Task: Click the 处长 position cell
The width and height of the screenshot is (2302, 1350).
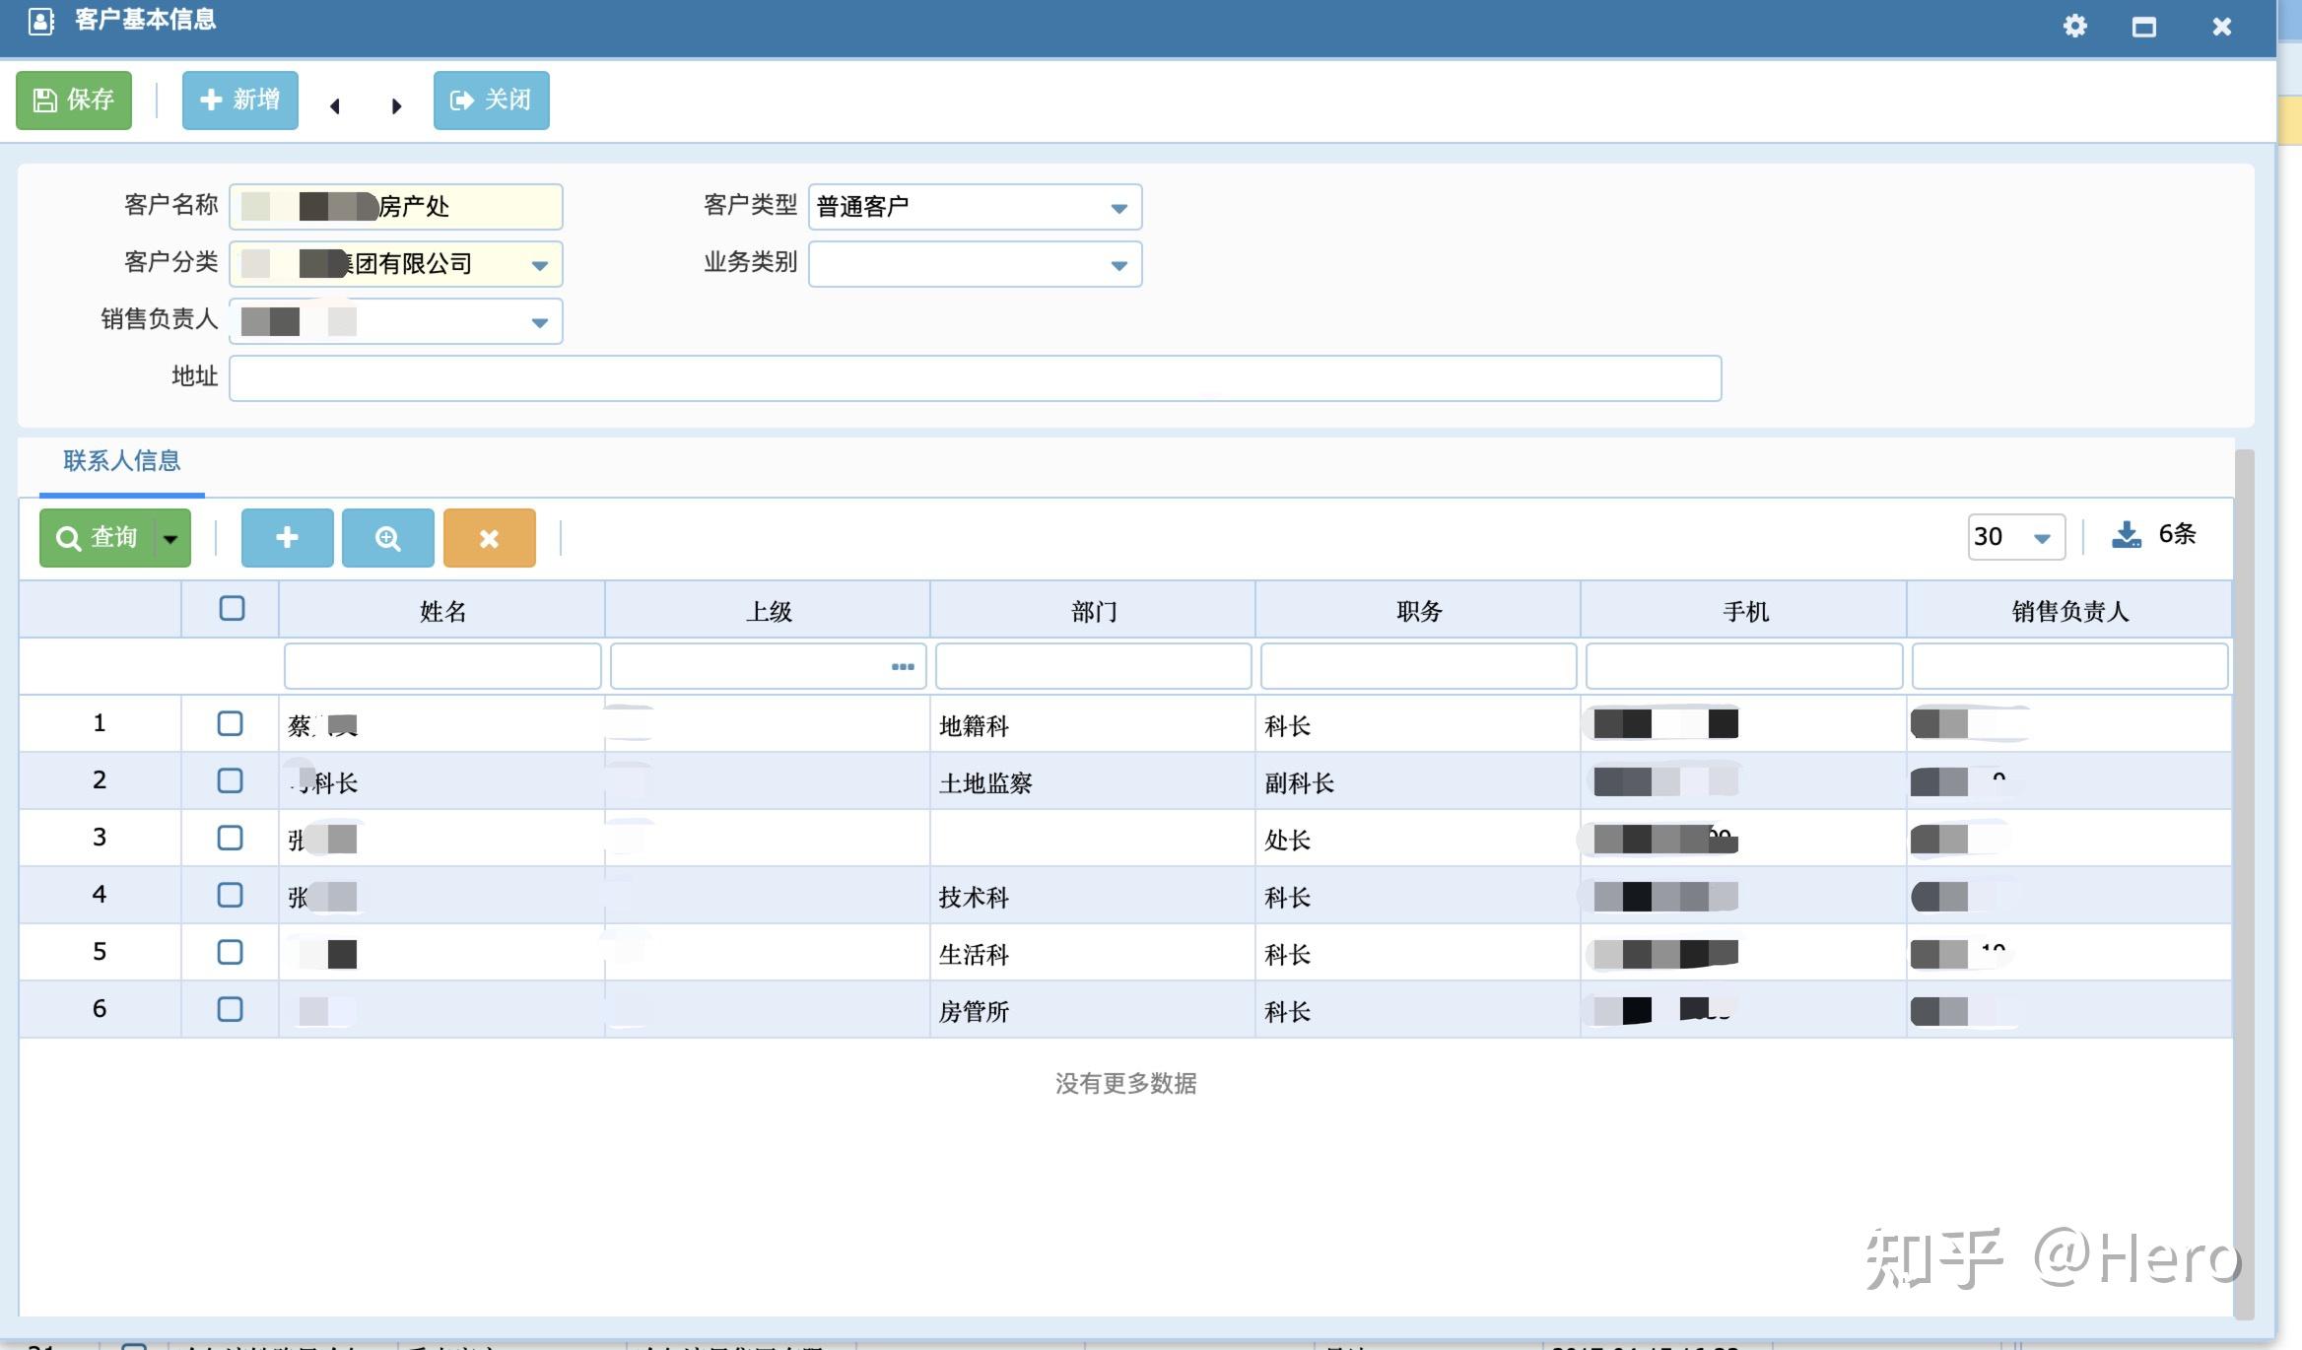Action: click(x=1418, y=839)
